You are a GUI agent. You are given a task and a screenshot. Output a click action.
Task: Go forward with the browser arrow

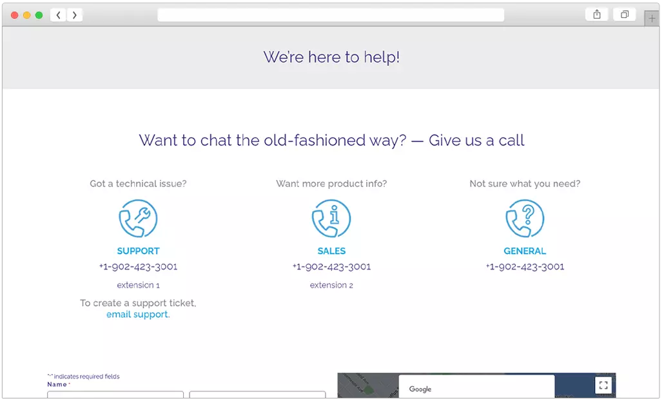click(75, 15)
